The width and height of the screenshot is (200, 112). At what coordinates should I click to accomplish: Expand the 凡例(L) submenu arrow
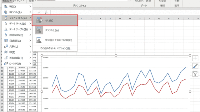pyautogui.click(x=30, y=46)
